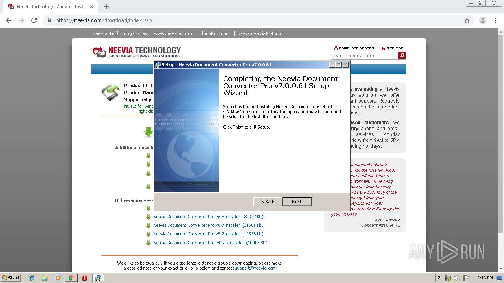504x283 pixels.
Task: Click the Setup wizard title bar icon
Action: pos(157,65)
